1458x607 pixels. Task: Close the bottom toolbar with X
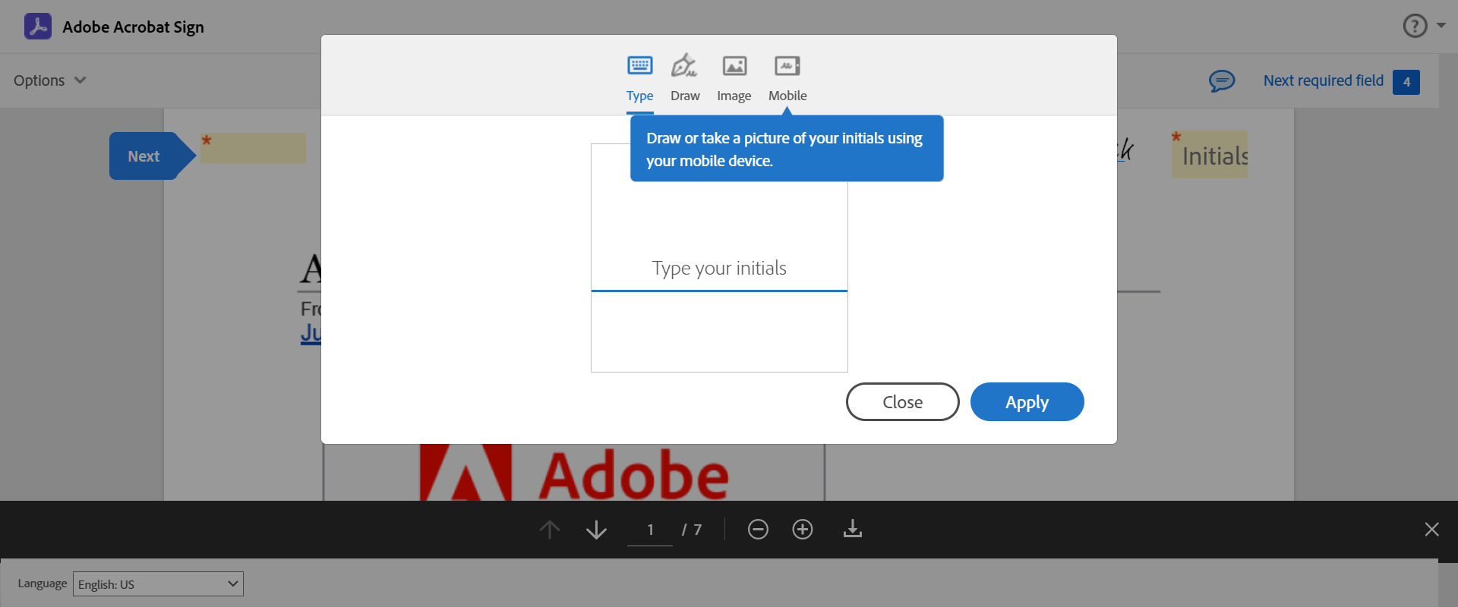1431,529
